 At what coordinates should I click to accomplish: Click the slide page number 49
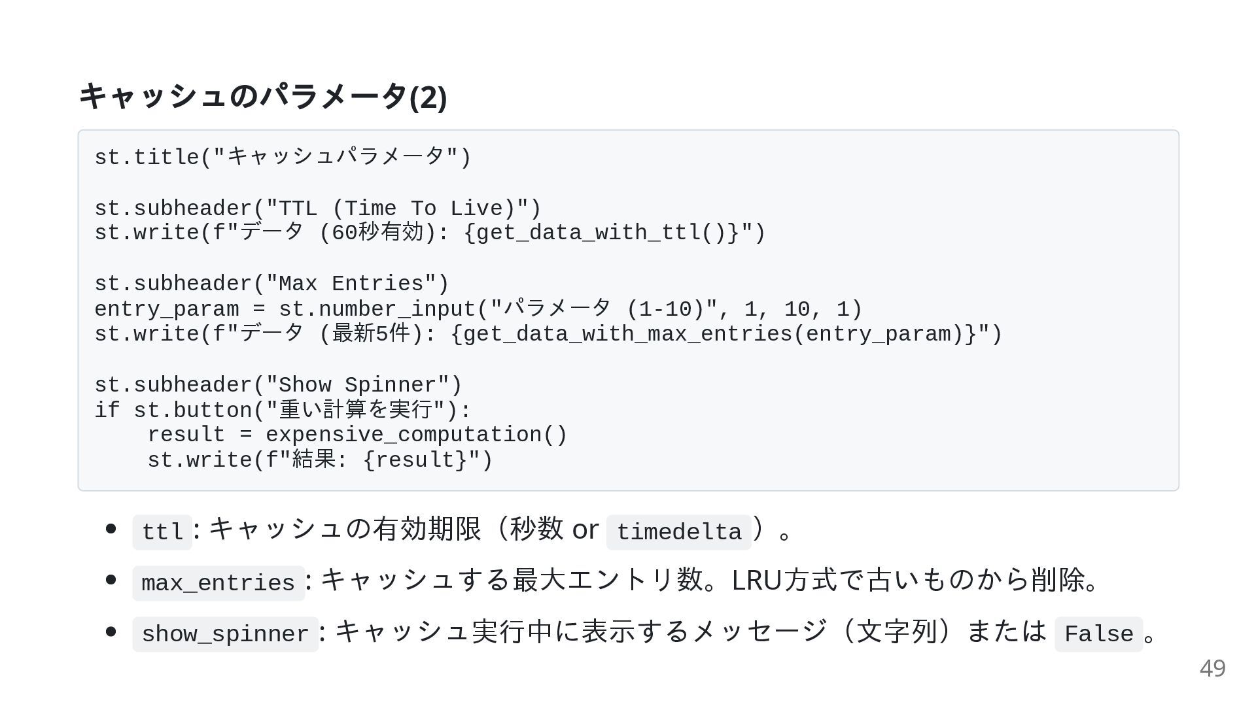1212,668
